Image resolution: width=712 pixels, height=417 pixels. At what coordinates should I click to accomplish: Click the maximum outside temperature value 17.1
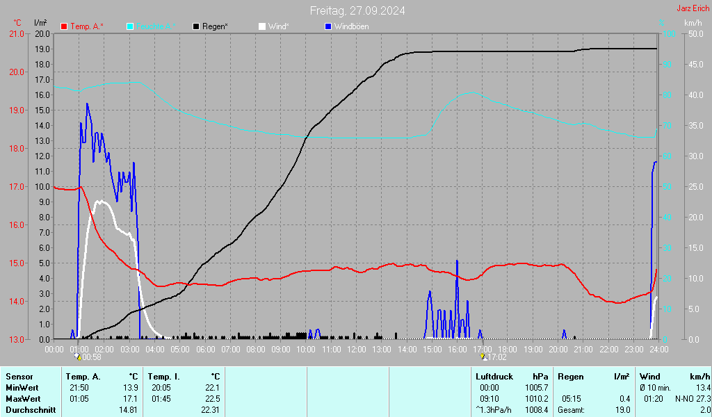click(131, 399)
